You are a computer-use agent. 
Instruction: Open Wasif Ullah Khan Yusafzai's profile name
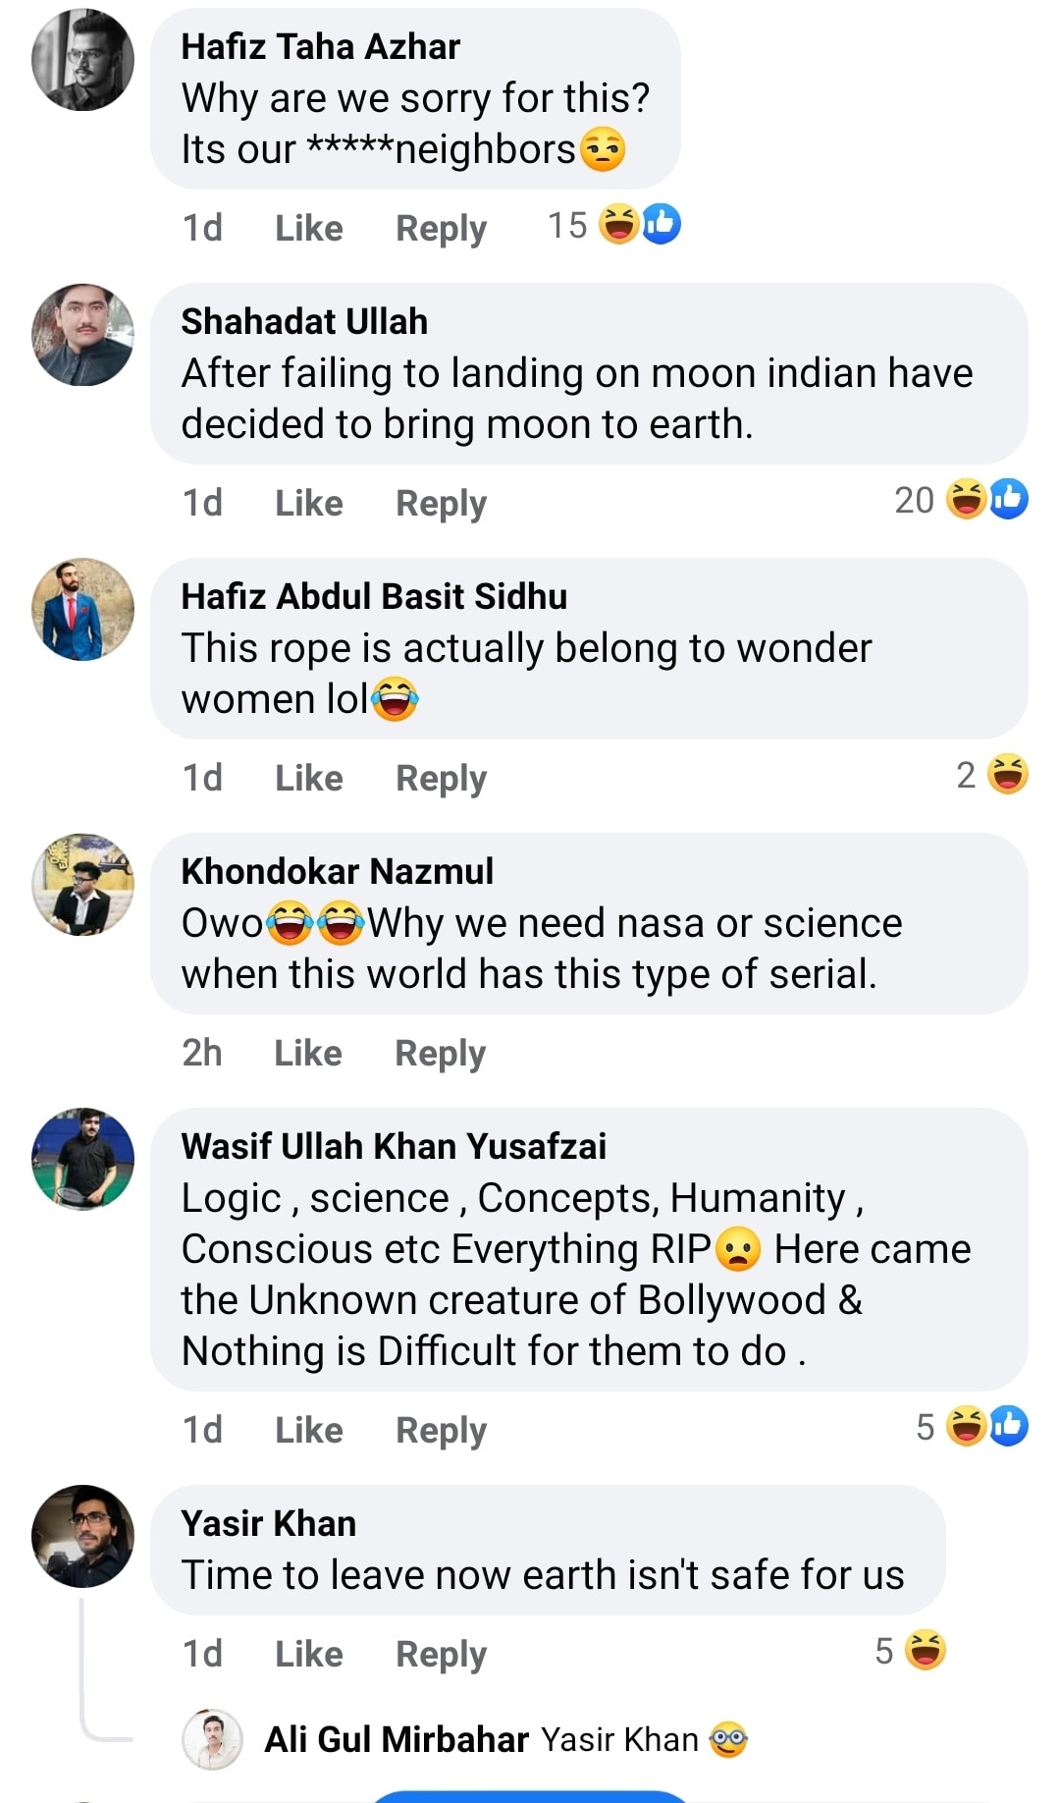coord(394,1146)
